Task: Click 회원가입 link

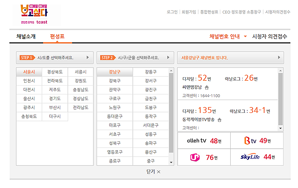Action: click(189, 12)
